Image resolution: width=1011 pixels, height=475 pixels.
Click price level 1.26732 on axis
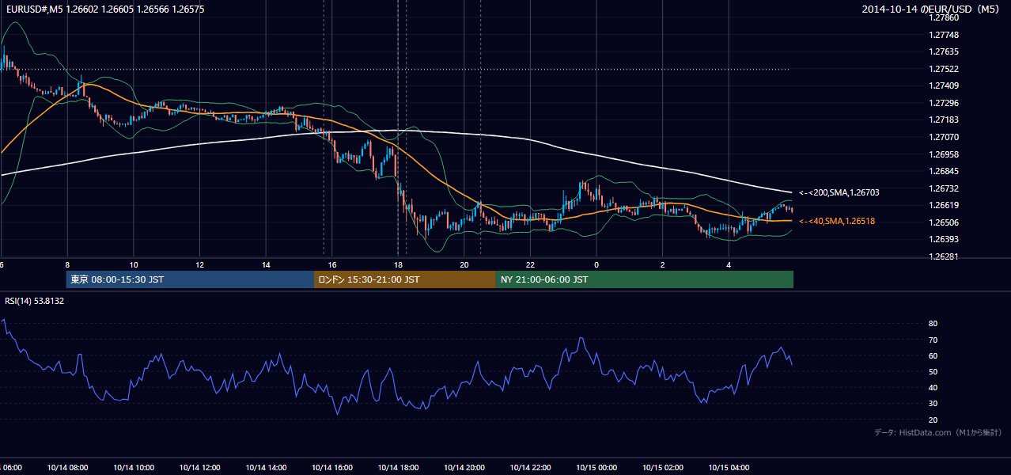pos(943,188)
